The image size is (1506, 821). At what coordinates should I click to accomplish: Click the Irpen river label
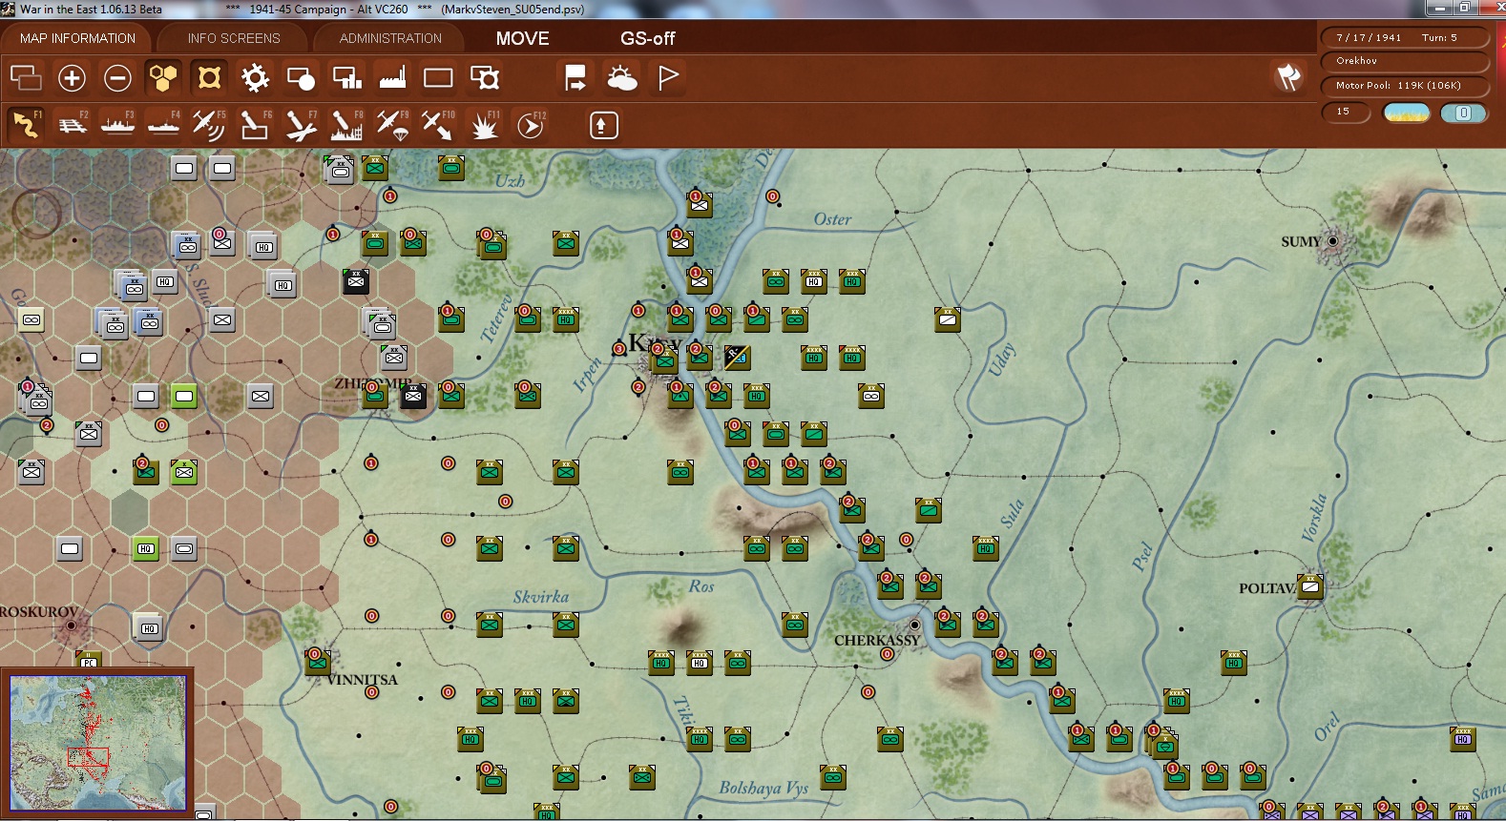tap(588, 374)
